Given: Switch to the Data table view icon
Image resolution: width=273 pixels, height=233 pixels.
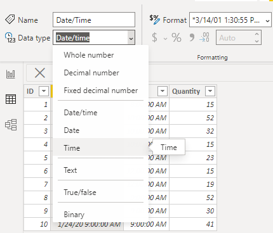Looking at the screenshot, I should click(11, 99).
